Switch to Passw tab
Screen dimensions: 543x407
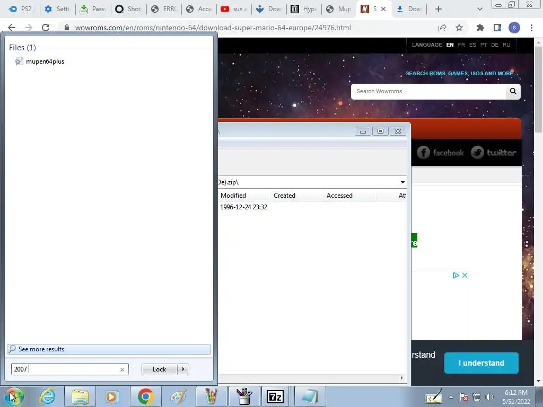93,9
